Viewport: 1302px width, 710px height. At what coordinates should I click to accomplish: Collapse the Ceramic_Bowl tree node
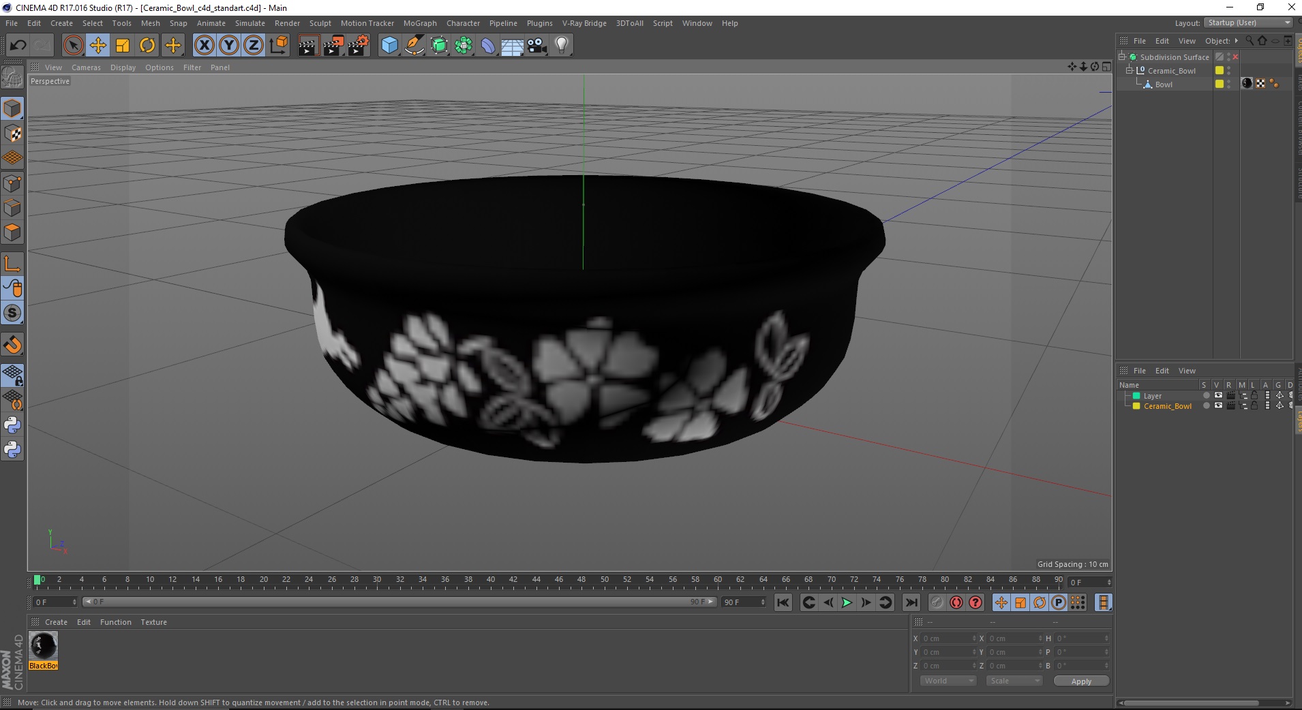coord(1129,71)
